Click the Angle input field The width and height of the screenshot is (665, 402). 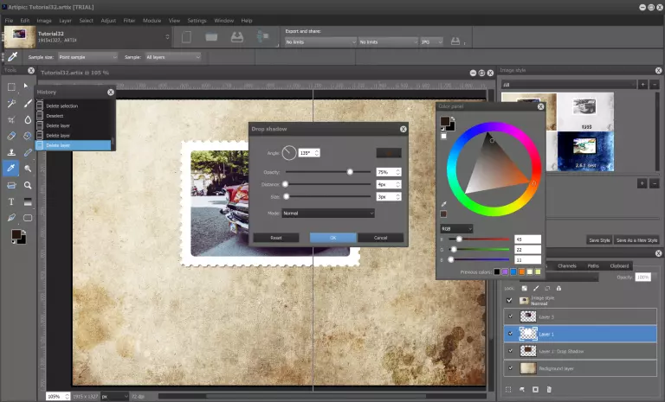point(308,153)
